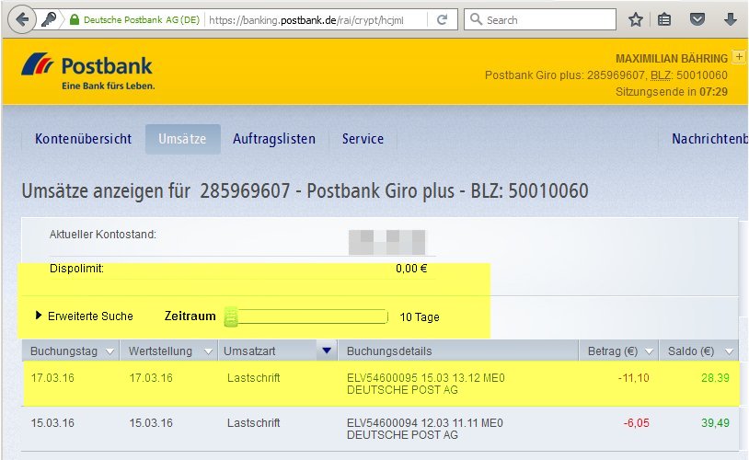Click the 10 Tage period label

(420, 317)
